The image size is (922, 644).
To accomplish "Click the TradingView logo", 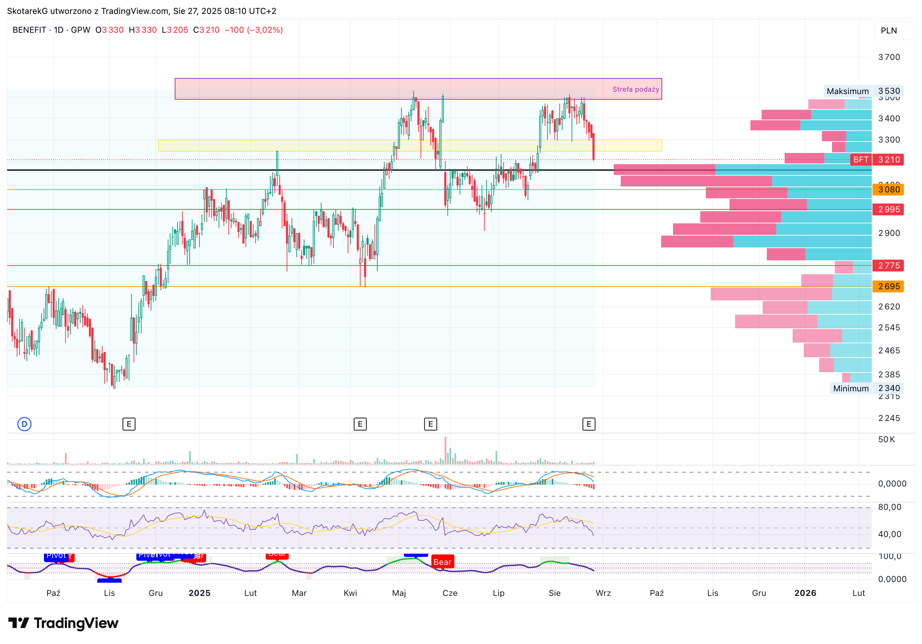I will (63, 623).
